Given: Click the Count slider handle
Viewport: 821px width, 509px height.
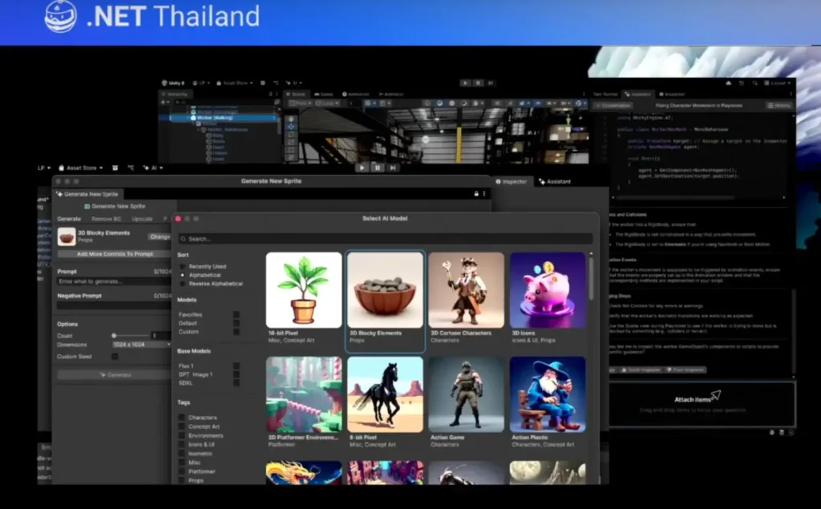Looking at the screenshot, I should tap(114, 335).
